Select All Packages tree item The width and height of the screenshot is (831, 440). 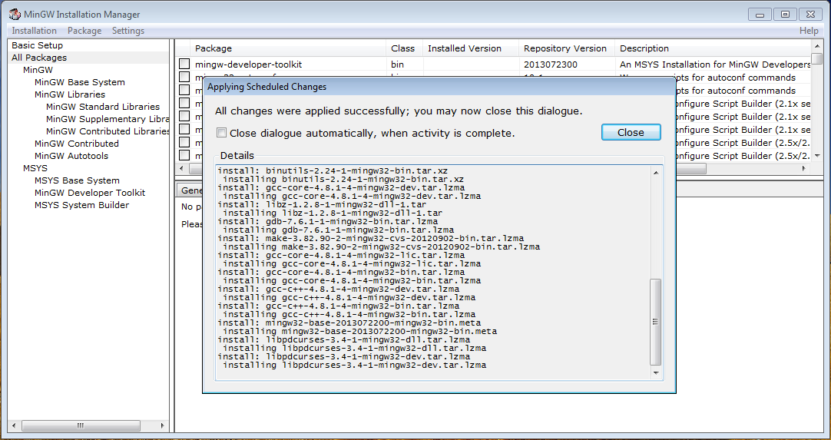(39, 58)
